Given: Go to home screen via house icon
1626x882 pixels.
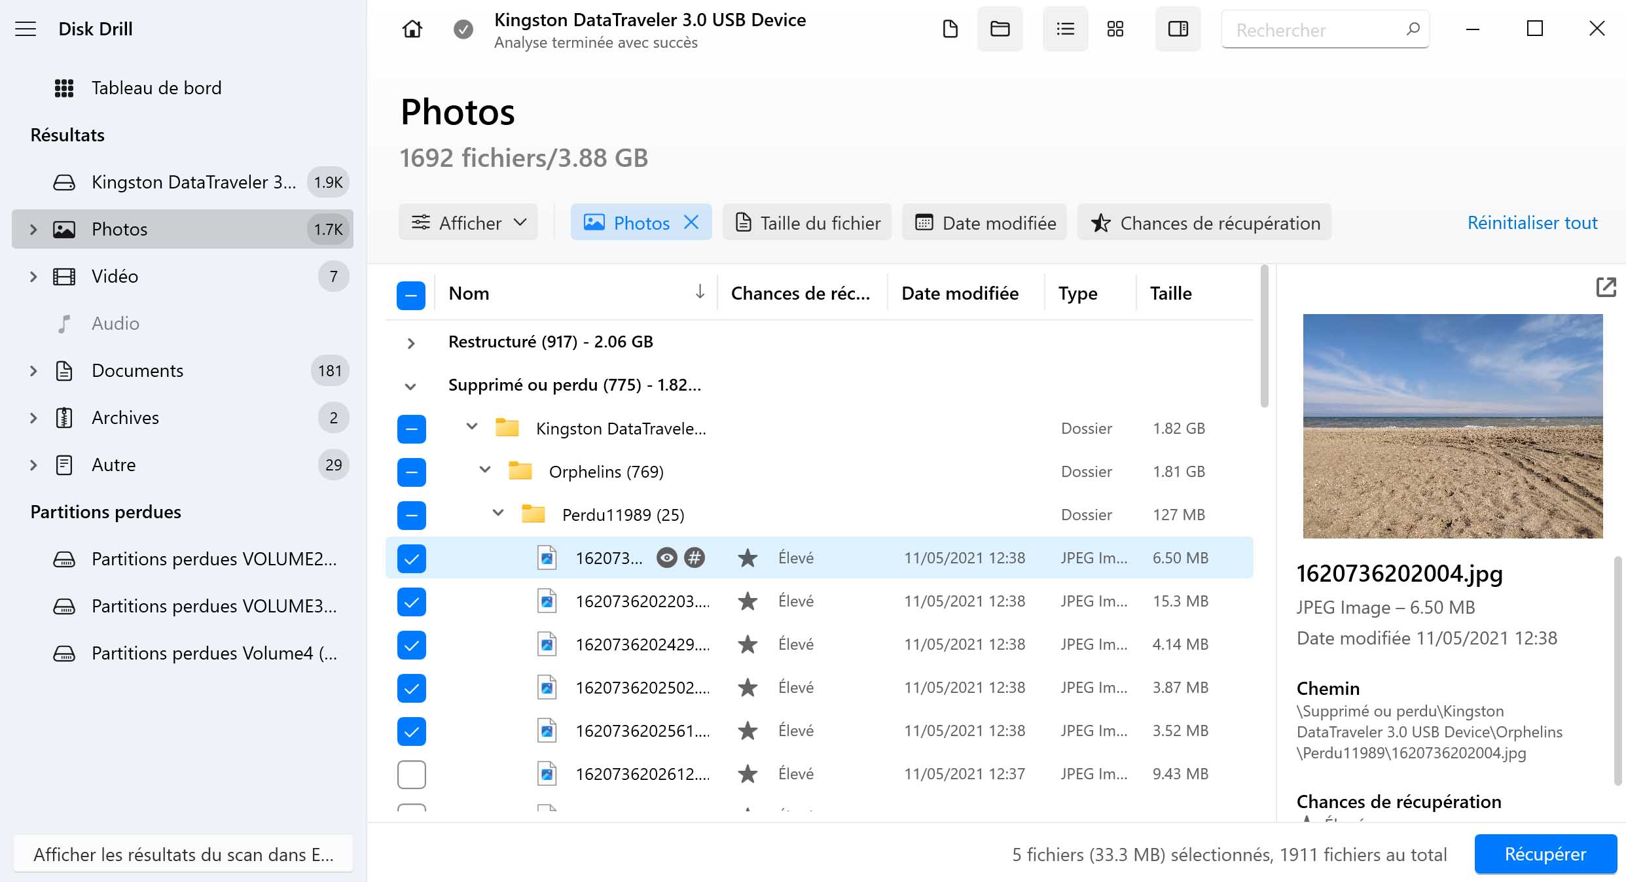Looking at the screenshot, I should pyautogui.click(x=412, y=29).
